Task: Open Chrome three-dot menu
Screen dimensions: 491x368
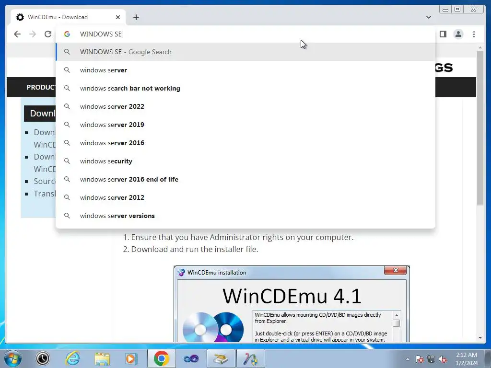Action: (474, 34)
